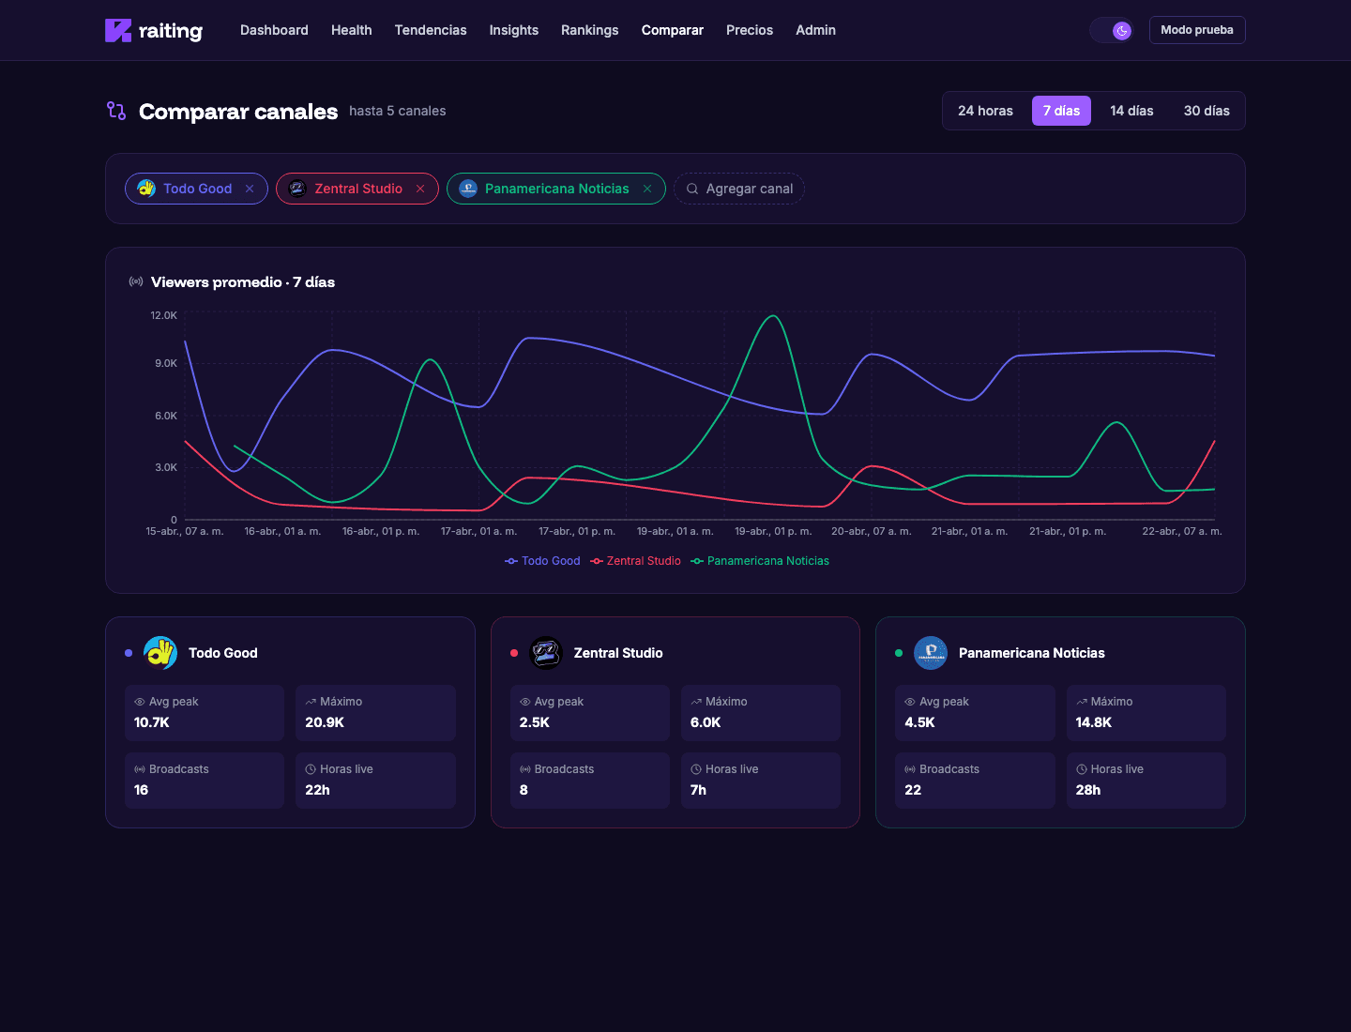The height and width of the screenshot is (1032, 1351).
Task: Click the clock icon in Panamericana Horas live
Action: click(1082, 769)
